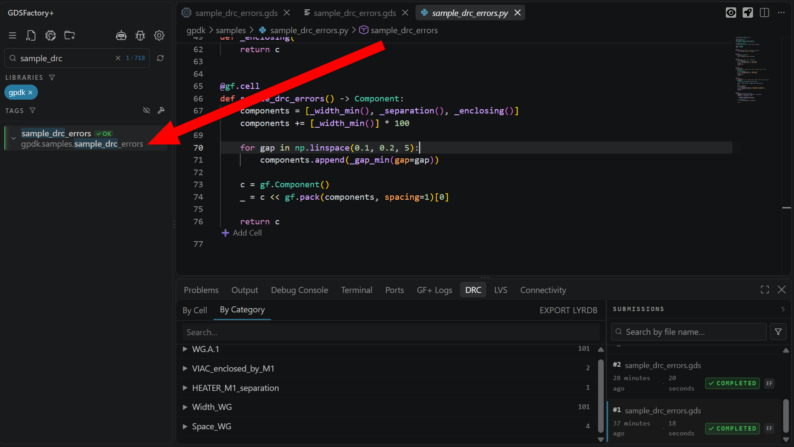Select submission #2 sample_drc_errors.gds

695,376
